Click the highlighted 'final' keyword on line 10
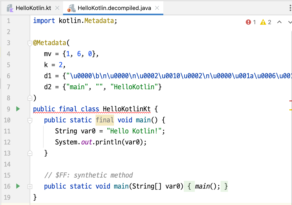 click(105, 120)
